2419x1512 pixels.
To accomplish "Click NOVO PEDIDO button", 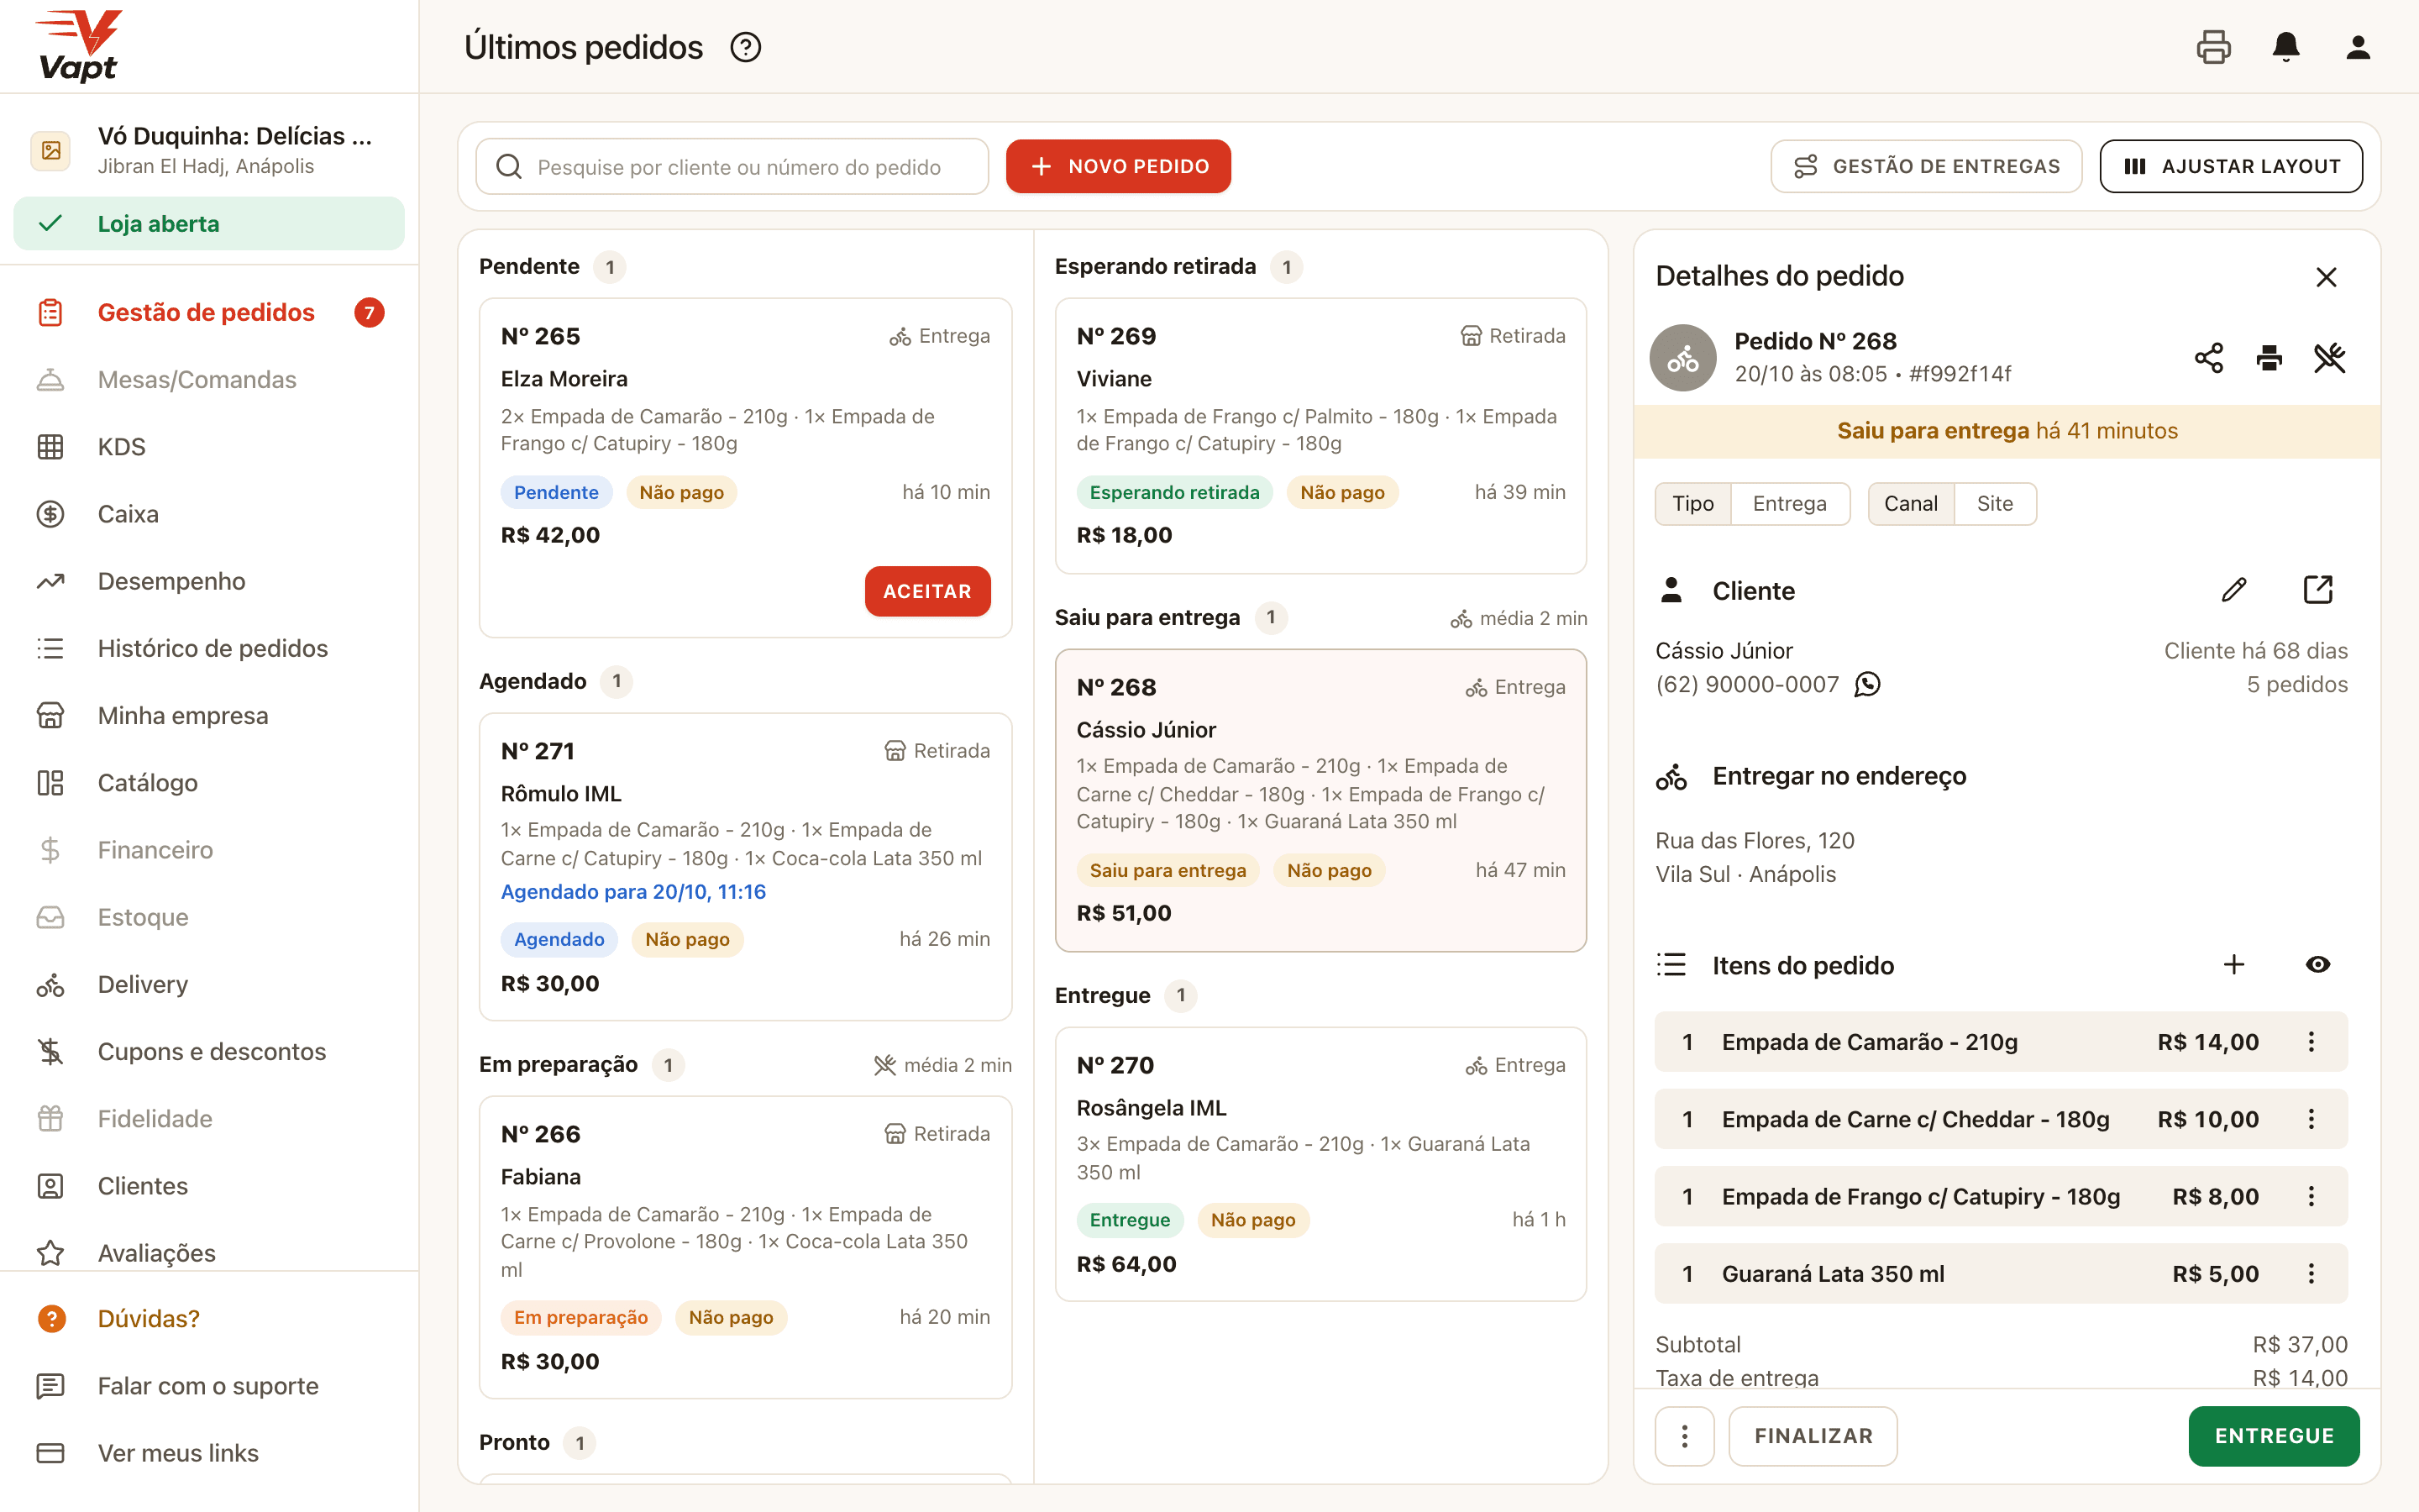I will point(1118,166).
